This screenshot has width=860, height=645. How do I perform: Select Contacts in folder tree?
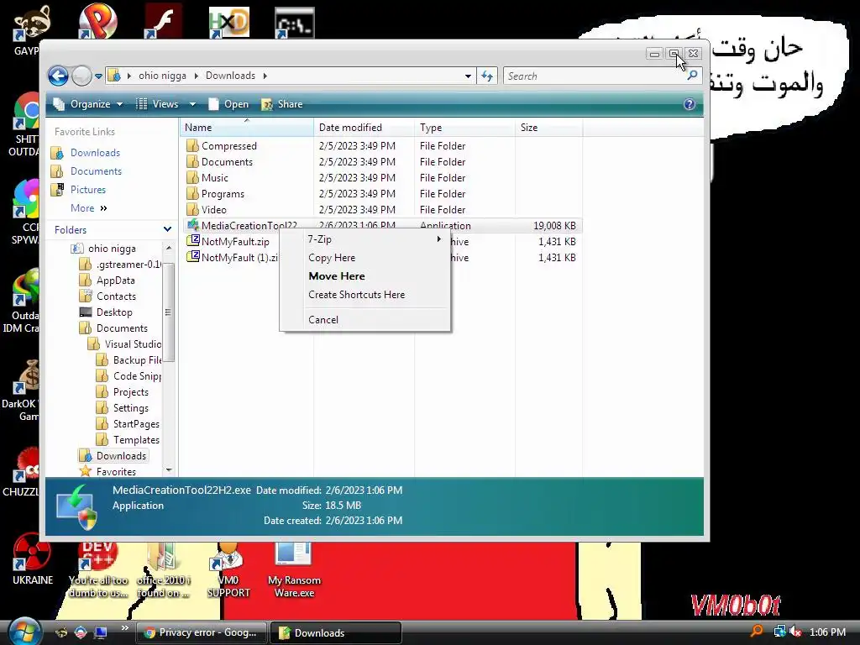coord(116,296)
